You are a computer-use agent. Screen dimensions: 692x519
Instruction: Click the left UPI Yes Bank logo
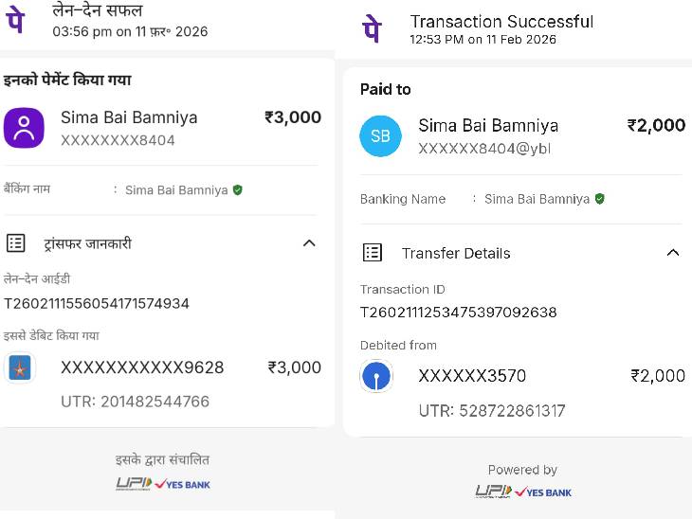[163, 484]
